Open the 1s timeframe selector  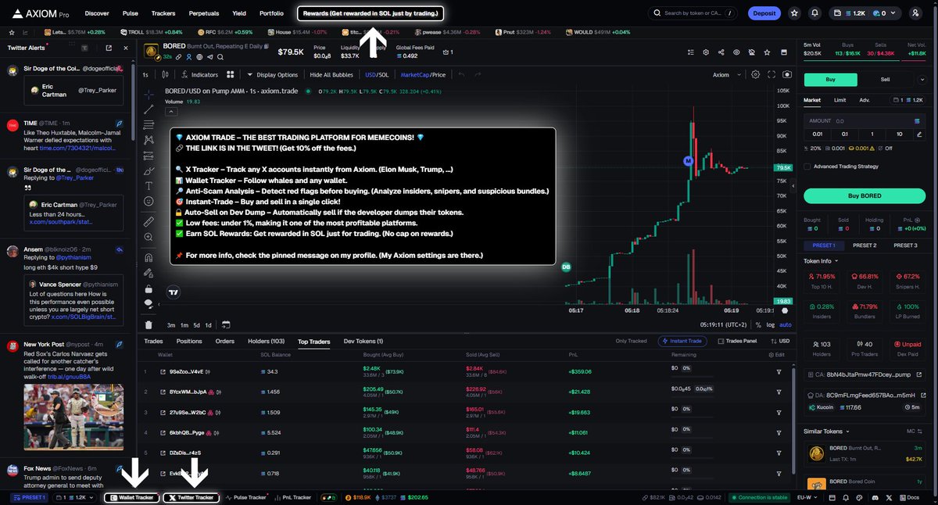coord(145,75)
